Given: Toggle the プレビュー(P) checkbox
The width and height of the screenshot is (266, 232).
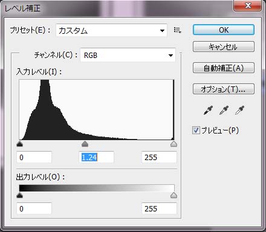Looking at the screenshot, I should 196,130.
